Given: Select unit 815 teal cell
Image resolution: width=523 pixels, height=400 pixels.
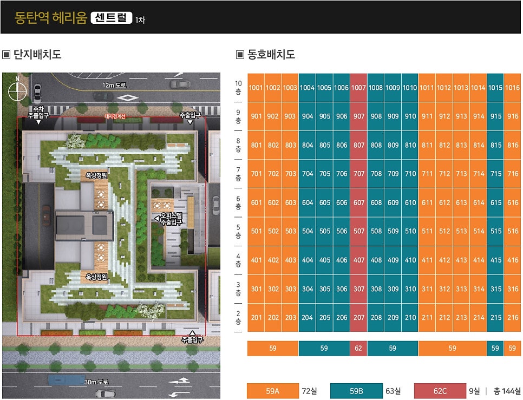Looking at the screenshot, I should point(495,146).
